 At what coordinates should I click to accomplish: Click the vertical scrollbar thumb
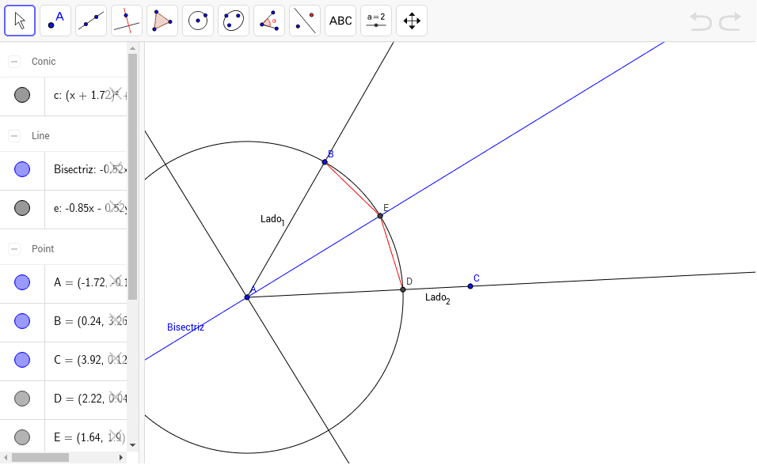click(x=133, y=176)
